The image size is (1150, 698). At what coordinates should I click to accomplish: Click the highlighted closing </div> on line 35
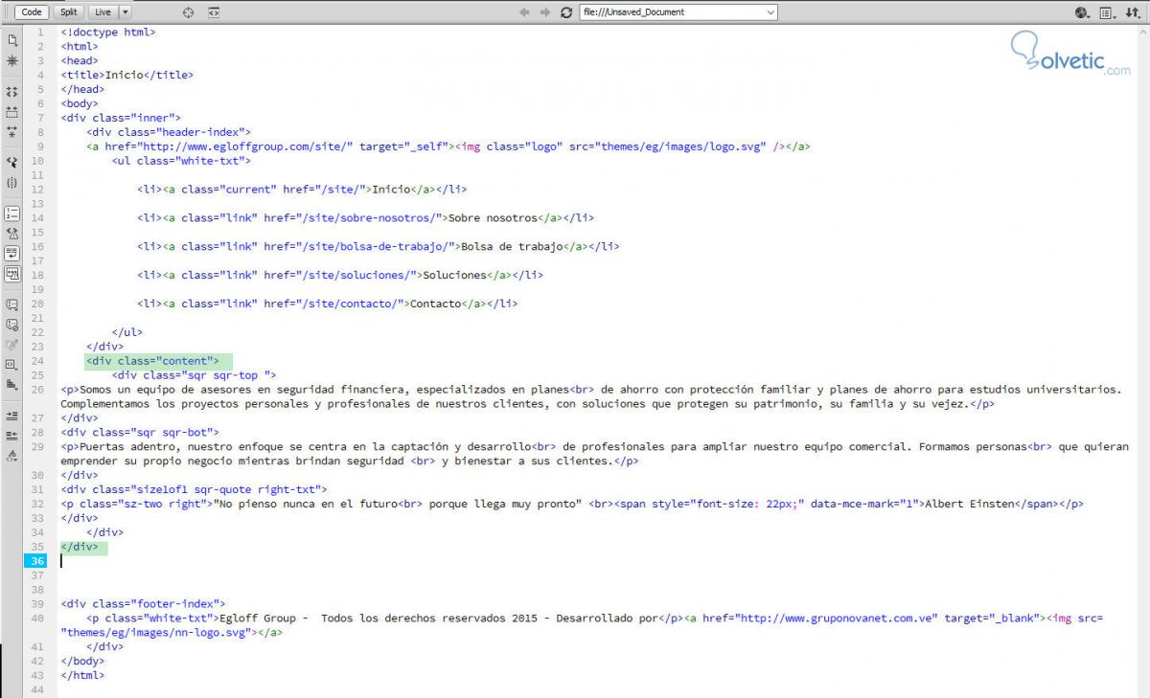(x=80, y=547)
